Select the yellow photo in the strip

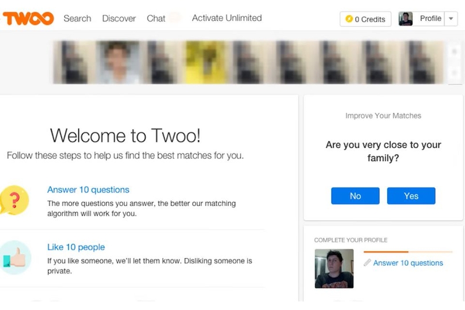coord(205,62)
